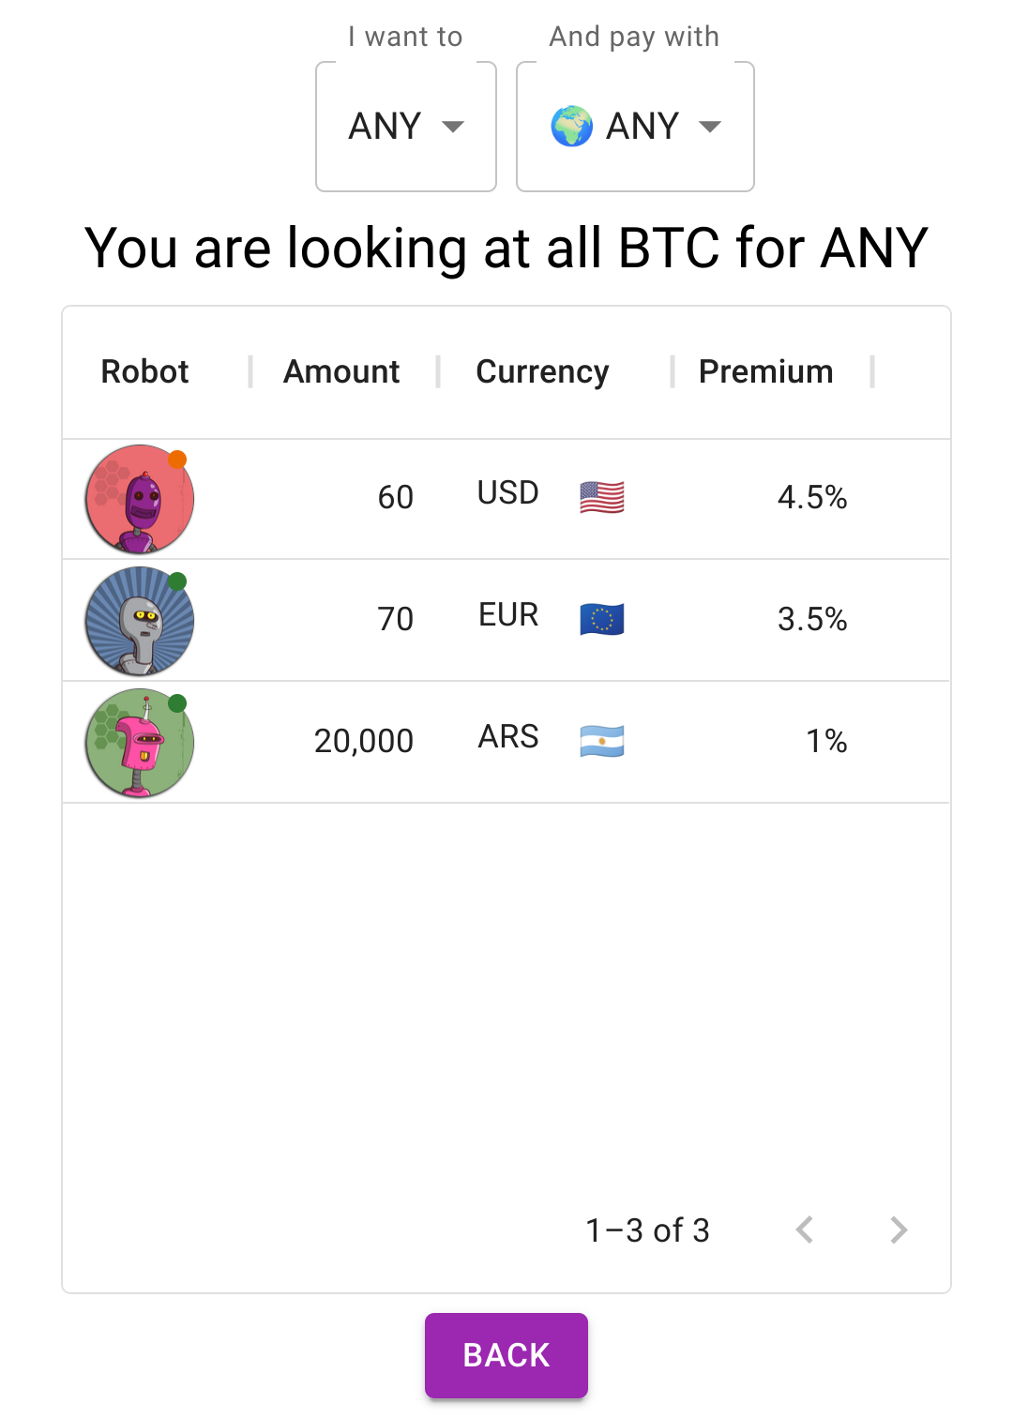Go to the previous page of orders

click(805, 1229)
